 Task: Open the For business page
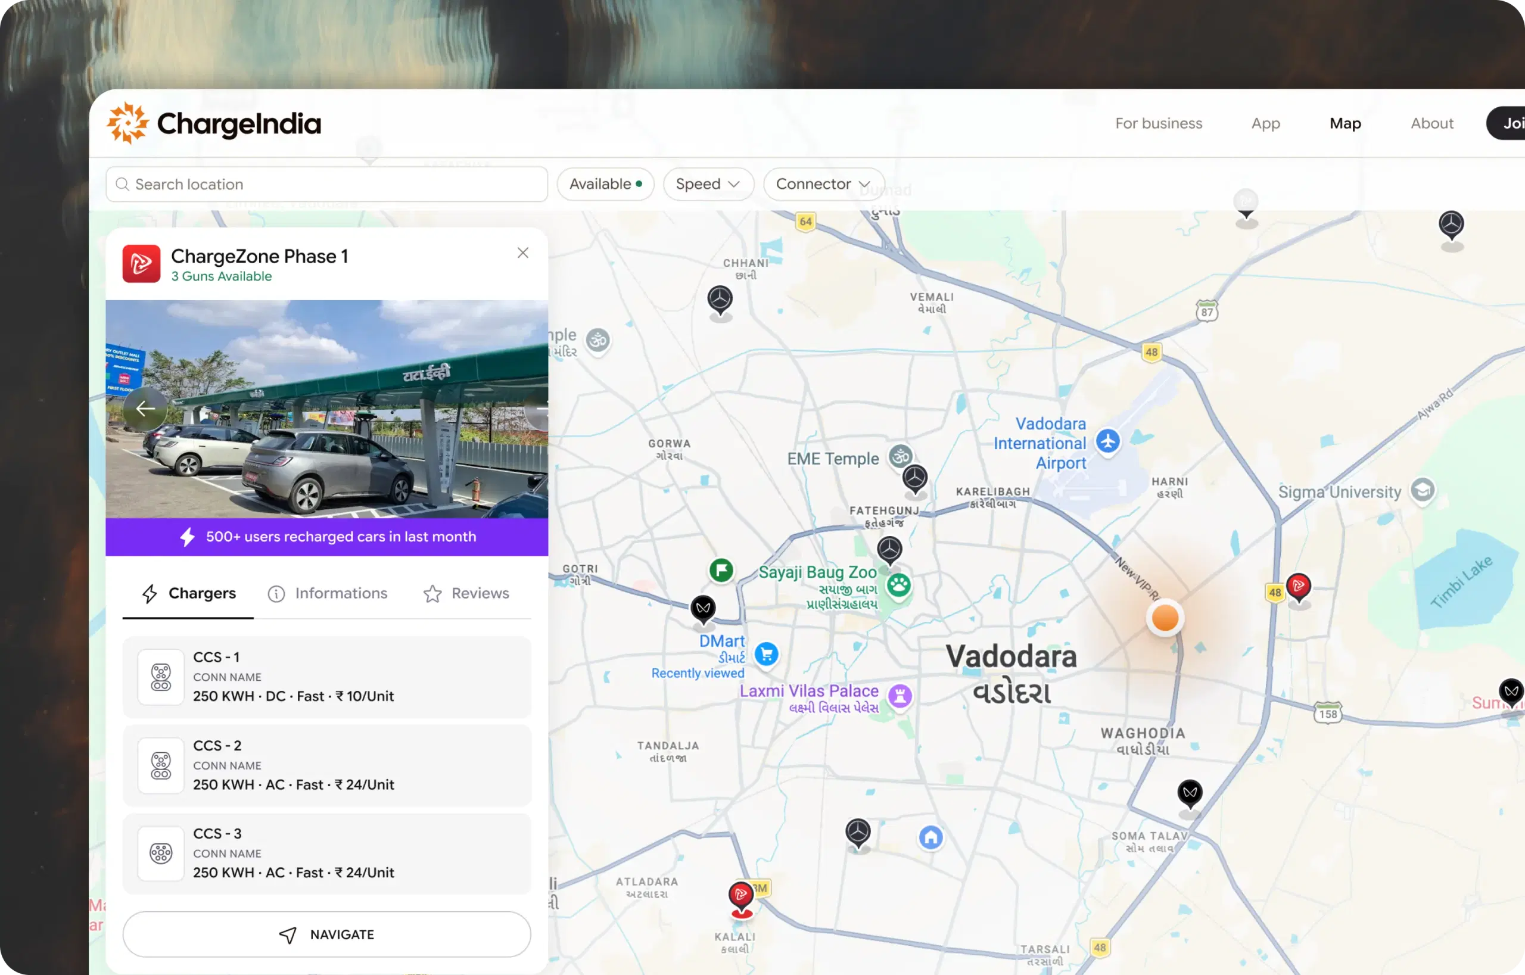pos(1158,123)
